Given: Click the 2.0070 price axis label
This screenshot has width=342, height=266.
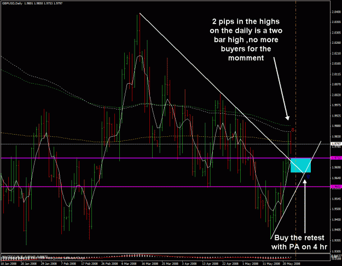Looking at the screenshot, I should [336, 84].
